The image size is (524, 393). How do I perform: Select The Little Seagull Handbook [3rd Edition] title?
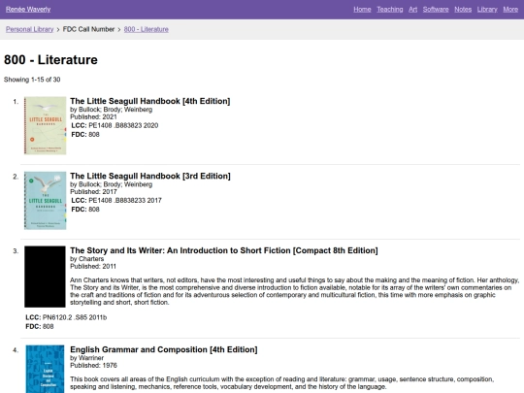click(150, 176)
